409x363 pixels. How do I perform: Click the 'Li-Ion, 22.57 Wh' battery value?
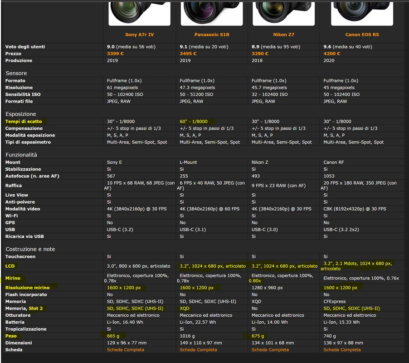(x=198, y=322)
